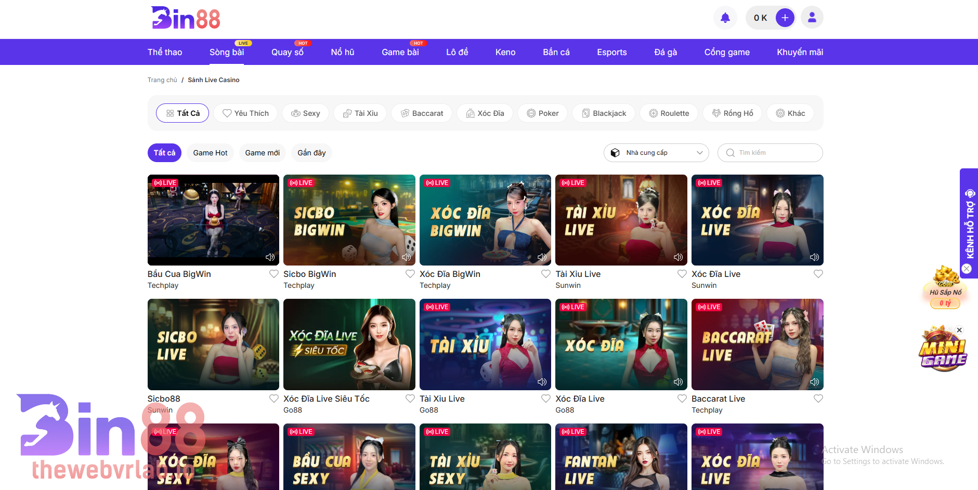Select the Roulette filter icon
The height and width of the screenshot is (490, 978).
click(x=653, y=113)
